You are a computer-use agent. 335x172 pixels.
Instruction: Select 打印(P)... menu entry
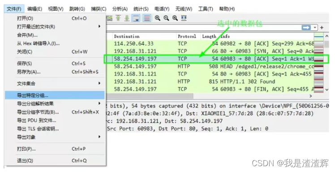click(x=55, y=149)
